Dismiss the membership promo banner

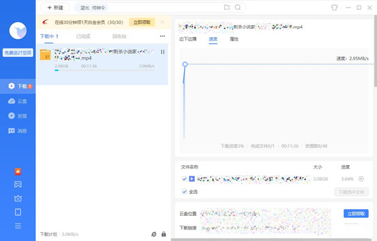(162, 22)
